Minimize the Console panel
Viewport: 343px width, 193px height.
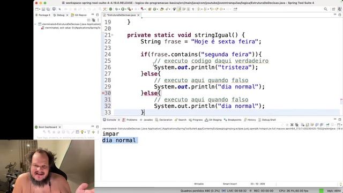[x=335, y=119]
